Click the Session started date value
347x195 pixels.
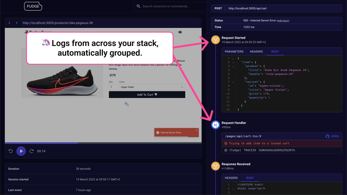98,179
